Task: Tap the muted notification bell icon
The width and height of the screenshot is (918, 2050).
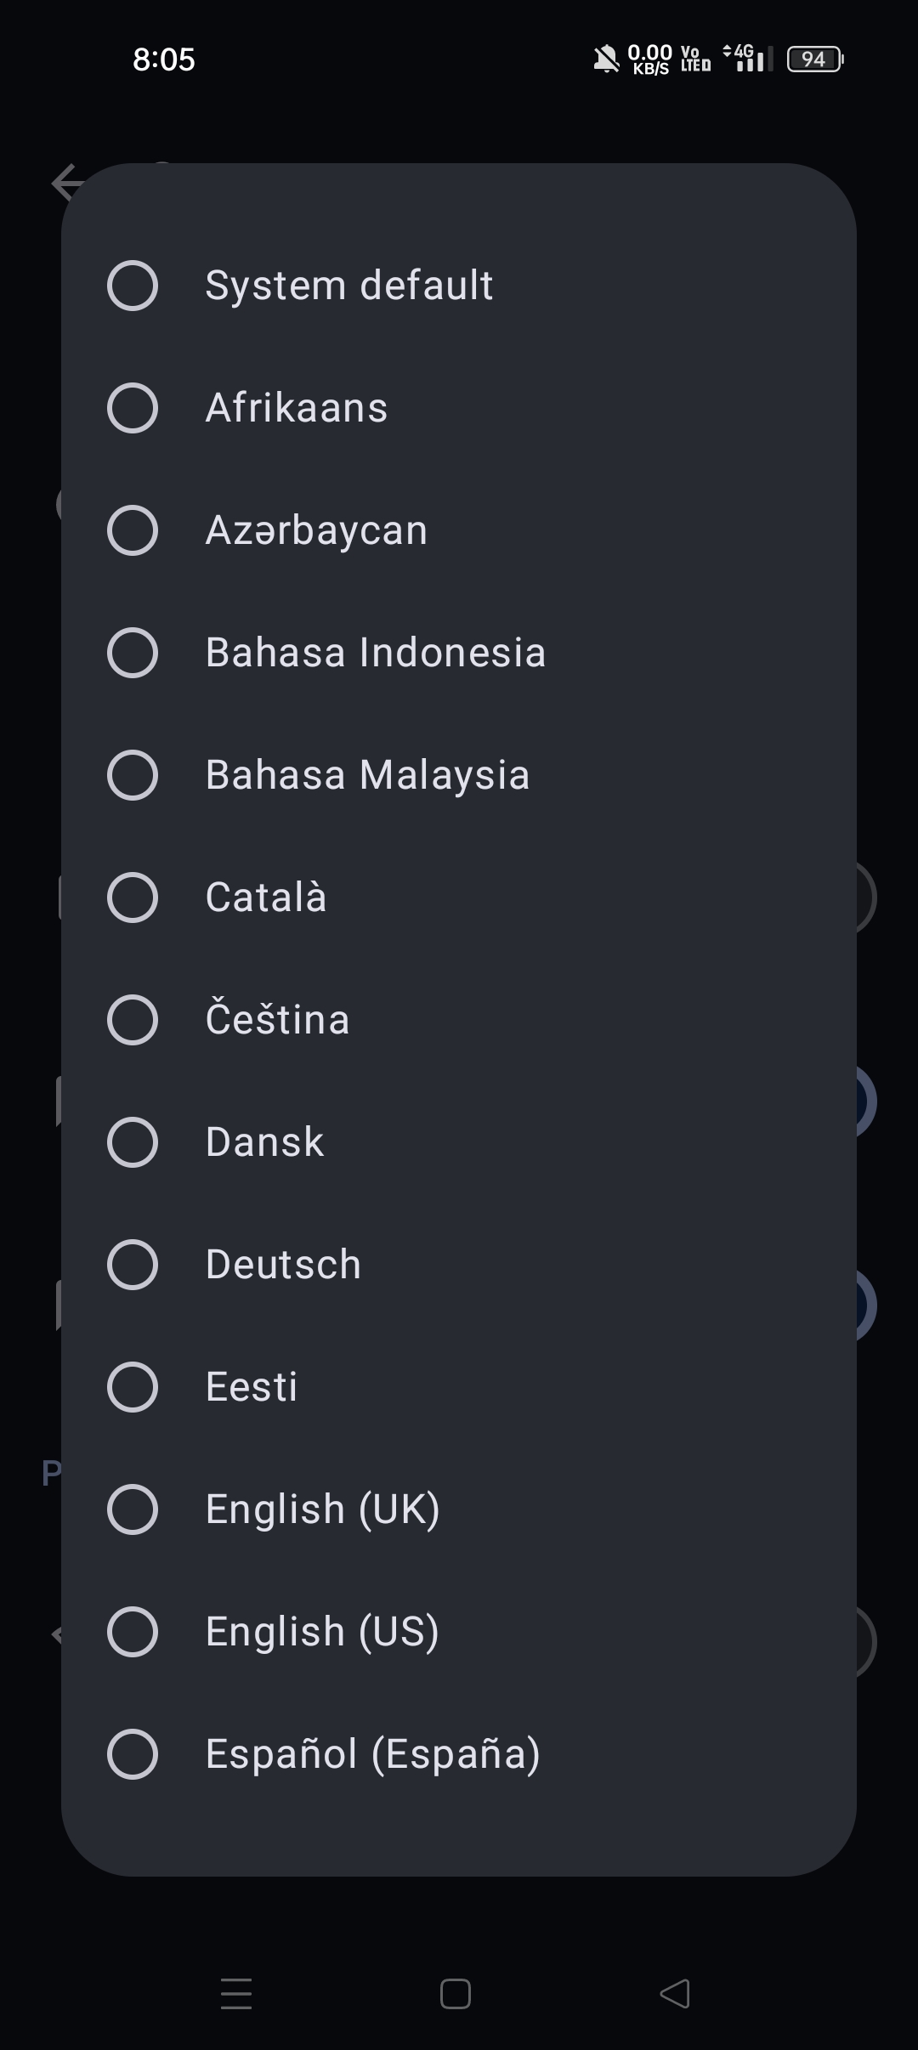Action: [x=606, y=59]
